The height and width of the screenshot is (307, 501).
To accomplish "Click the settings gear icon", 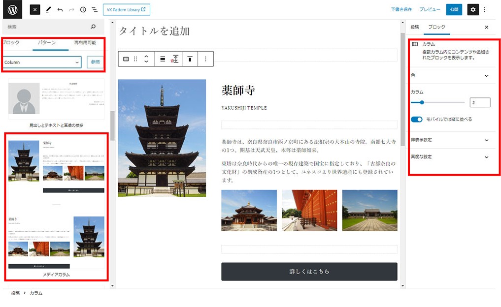I will (x=472, y=9).
